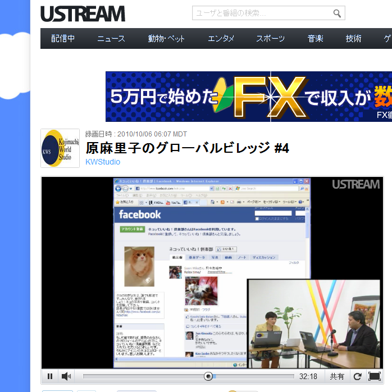Open the 技術 navigation tab
392x392 pixels.
[353, 39]
